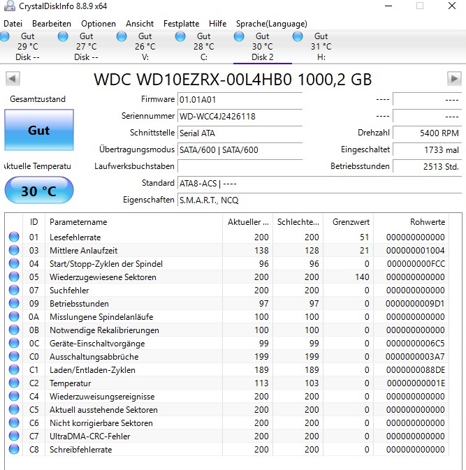This screenshot has width=466, height=470.
Task: Go to previous disk with left arrow
Action: coord(13,79)
